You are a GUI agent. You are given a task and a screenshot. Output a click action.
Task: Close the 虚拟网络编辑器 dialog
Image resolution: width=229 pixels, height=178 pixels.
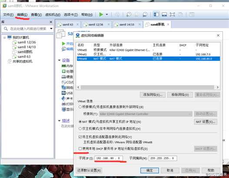click(x=218, y=35)
